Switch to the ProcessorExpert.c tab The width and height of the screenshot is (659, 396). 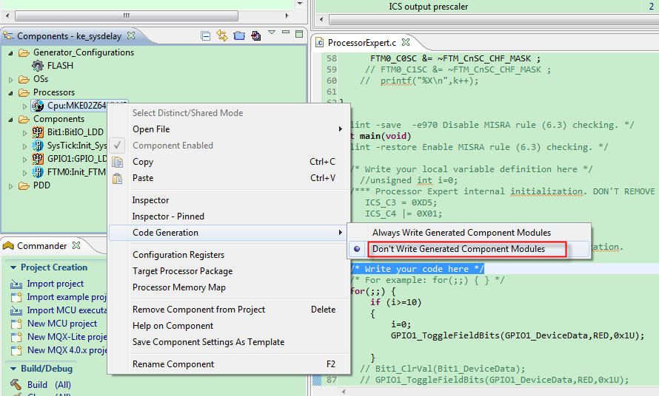click(x=361, y=43)
